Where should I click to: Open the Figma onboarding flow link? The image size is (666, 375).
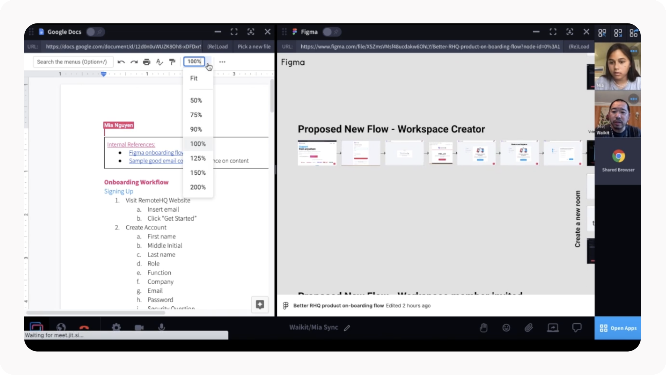156,153
